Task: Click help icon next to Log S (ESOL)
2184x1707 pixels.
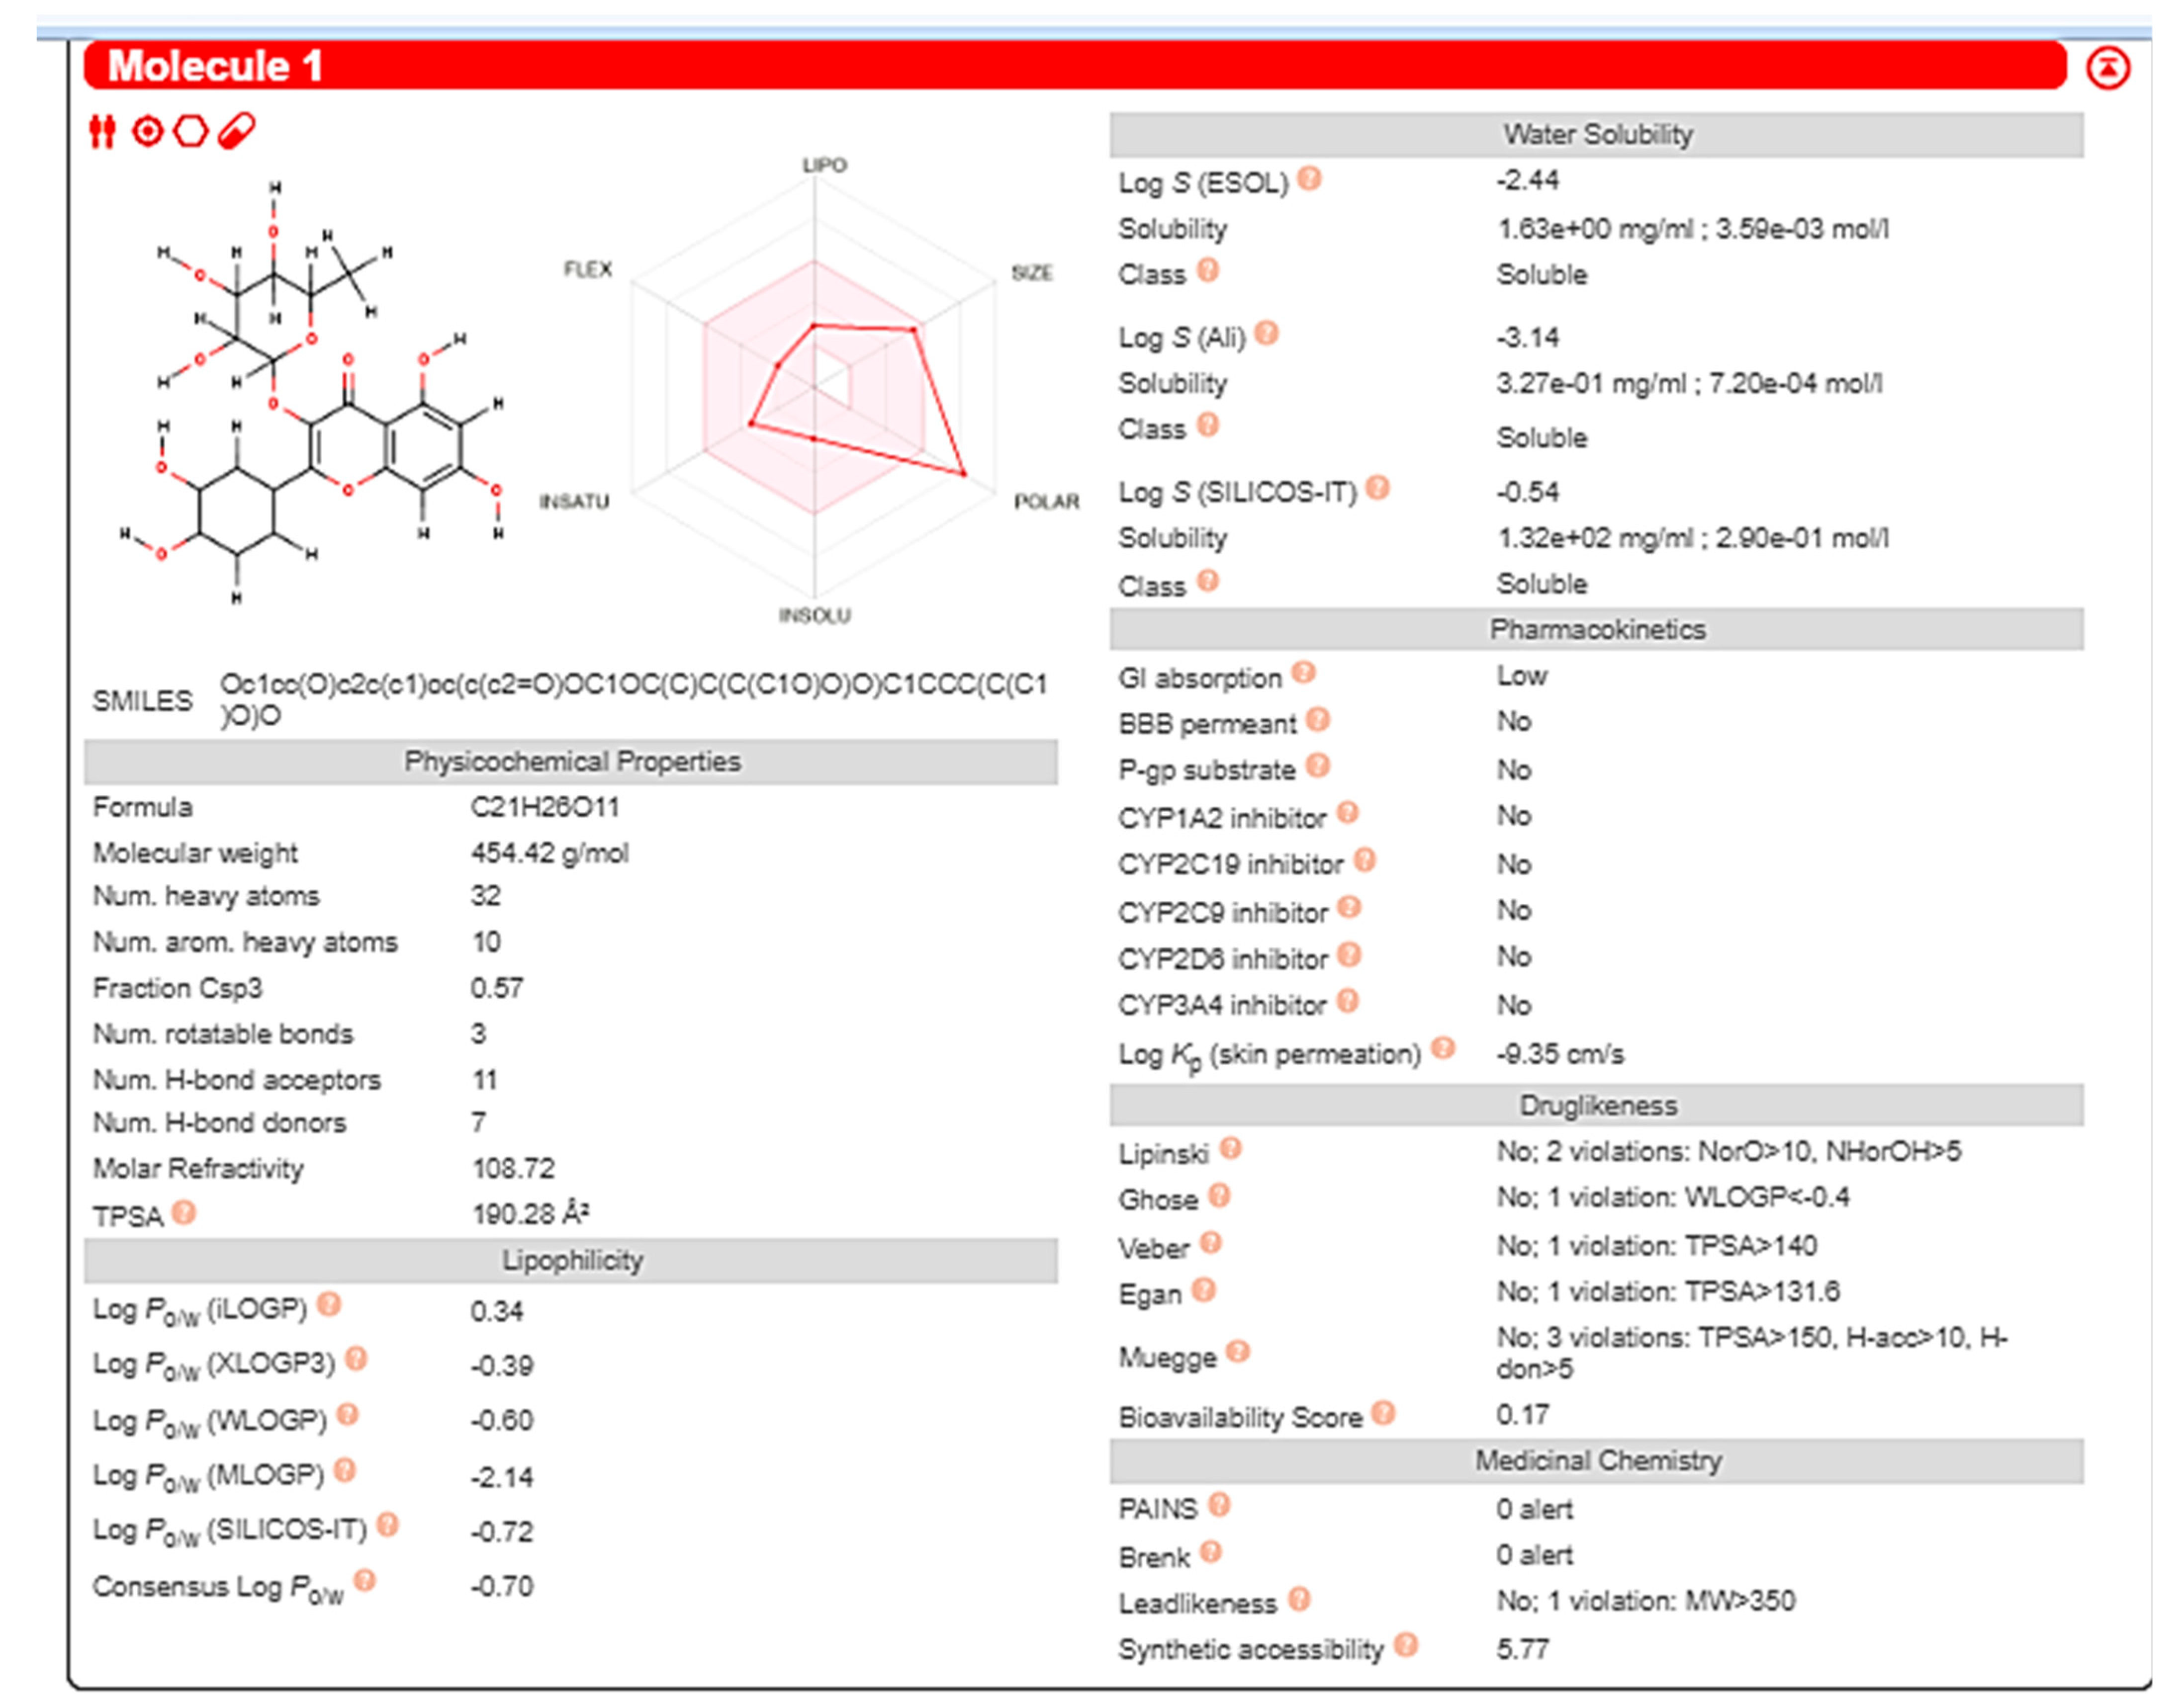Action: point(1309,179)
